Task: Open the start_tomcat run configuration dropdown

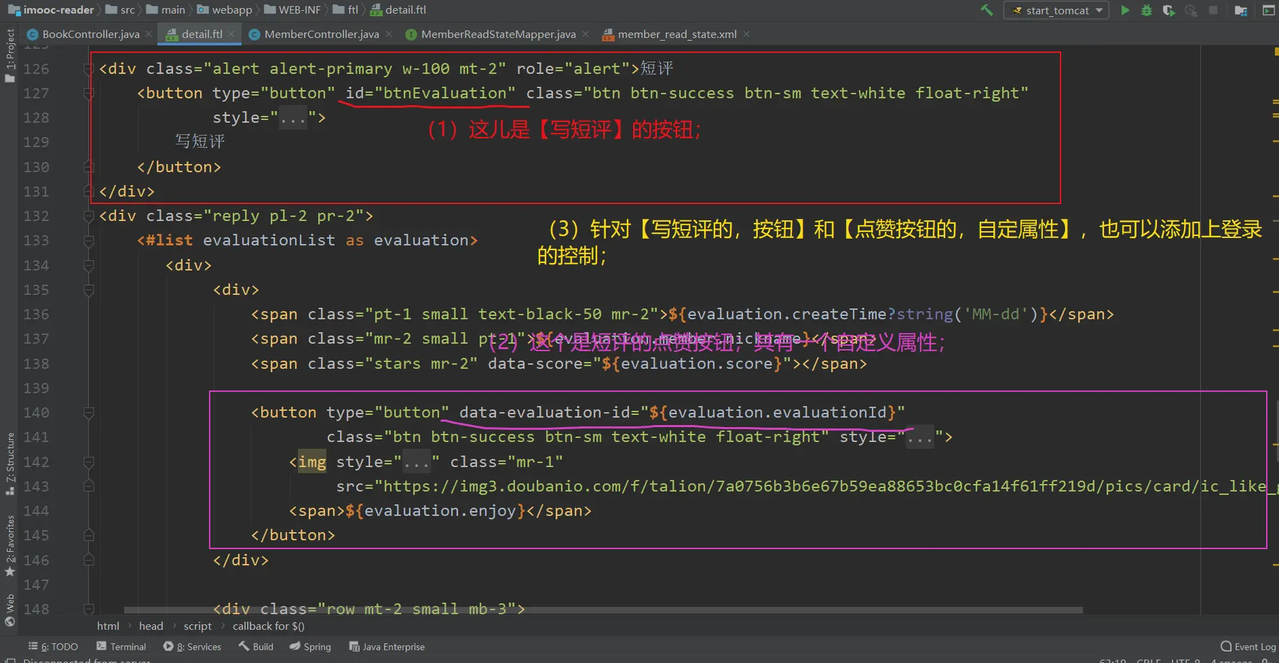Action: [x=1056, y=10]
